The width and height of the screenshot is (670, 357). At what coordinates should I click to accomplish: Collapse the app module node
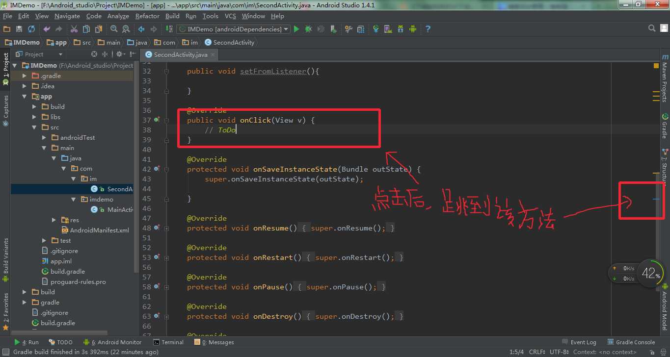click(25, 97)
